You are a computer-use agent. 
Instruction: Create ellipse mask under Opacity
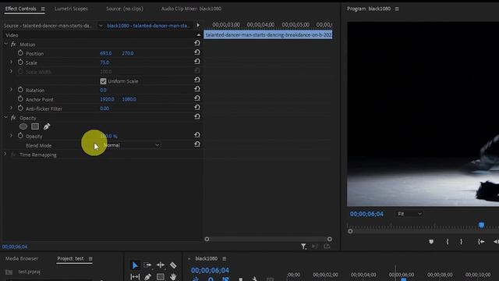pyautogui.click(x=23, y=126)
